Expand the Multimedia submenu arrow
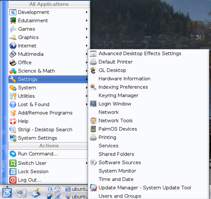 86,54
